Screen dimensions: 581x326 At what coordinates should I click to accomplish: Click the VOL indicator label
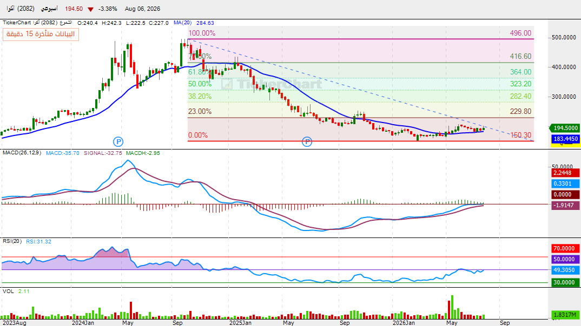[x=8, y=291]
